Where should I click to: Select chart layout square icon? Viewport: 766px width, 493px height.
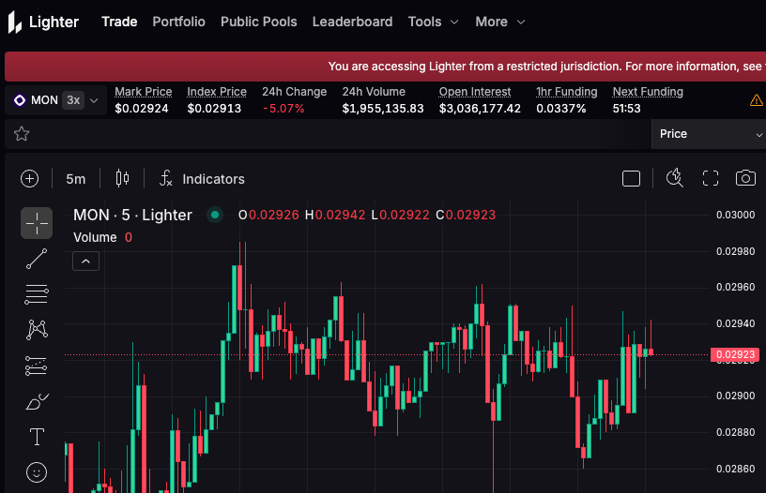631,178
